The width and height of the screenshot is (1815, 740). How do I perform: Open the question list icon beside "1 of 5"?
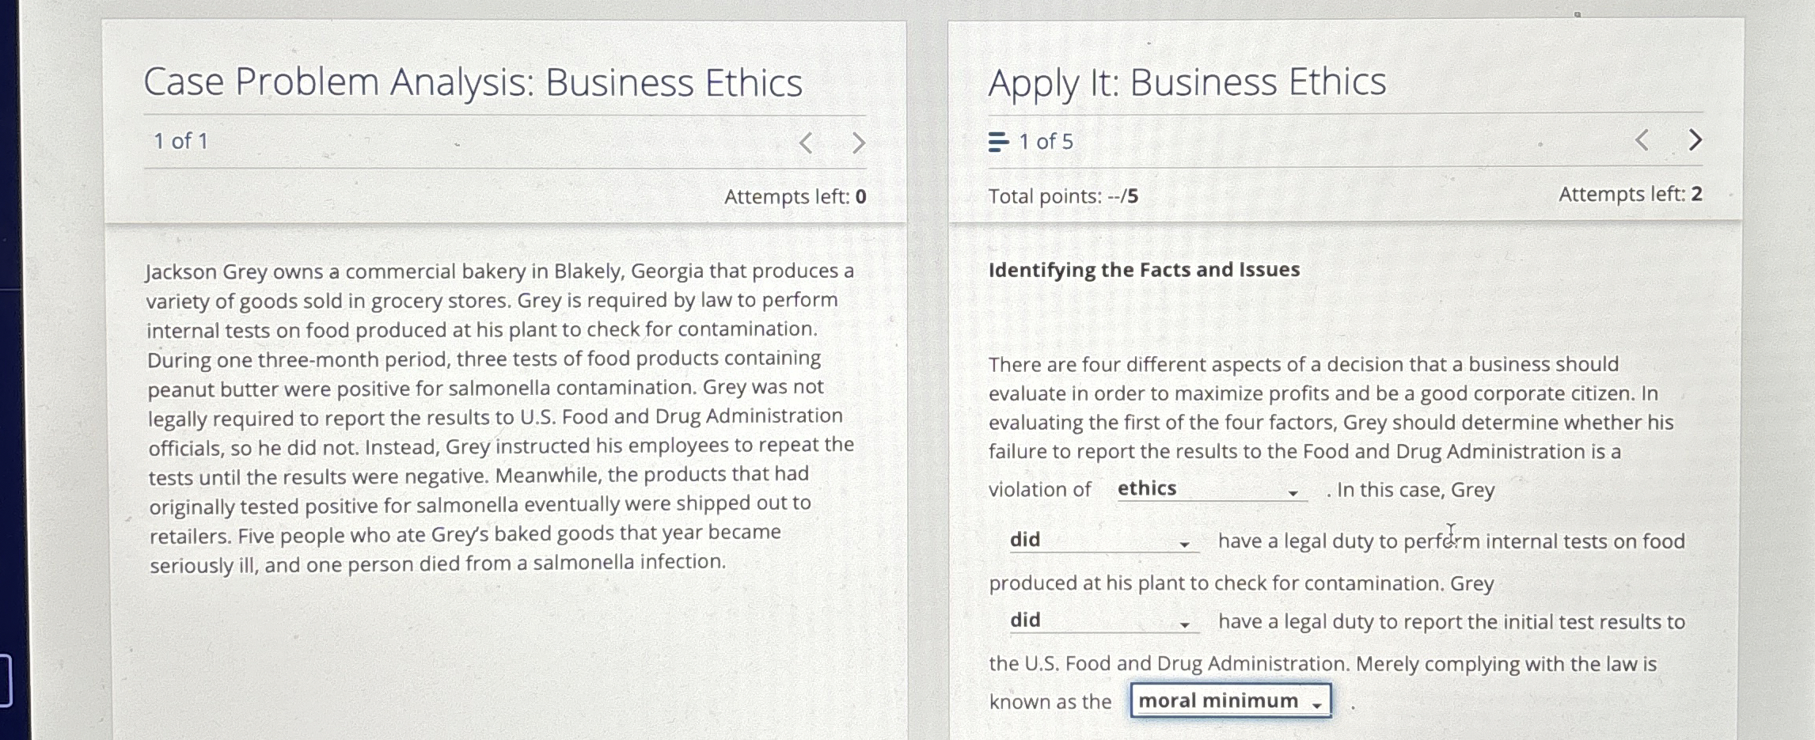997,142
